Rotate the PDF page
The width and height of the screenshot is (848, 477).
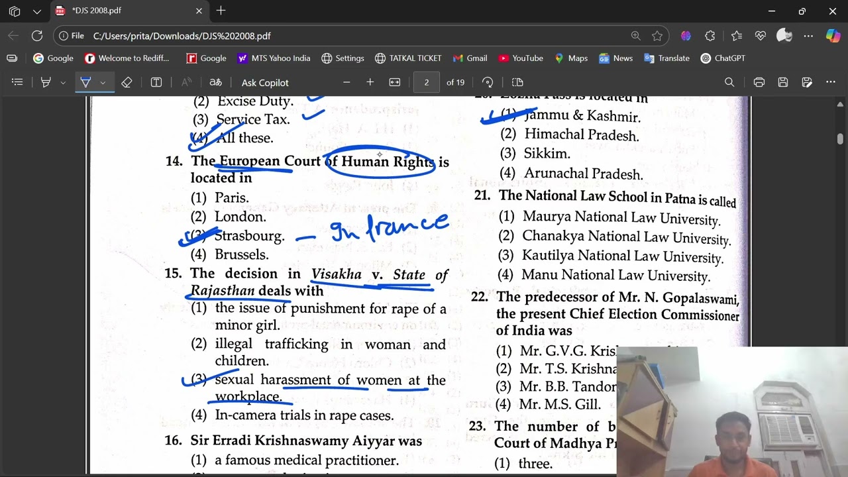point(488,82)
